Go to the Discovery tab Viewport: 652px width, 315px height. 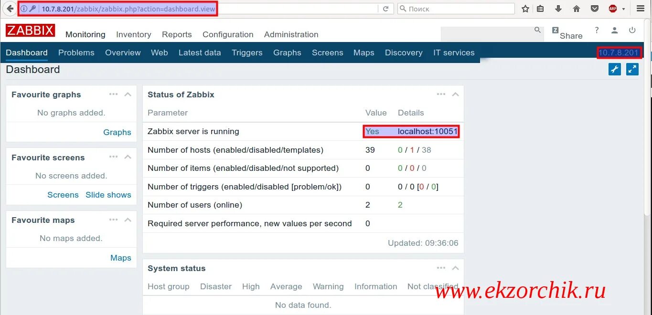pyautogui.click(x=404, y=52)
